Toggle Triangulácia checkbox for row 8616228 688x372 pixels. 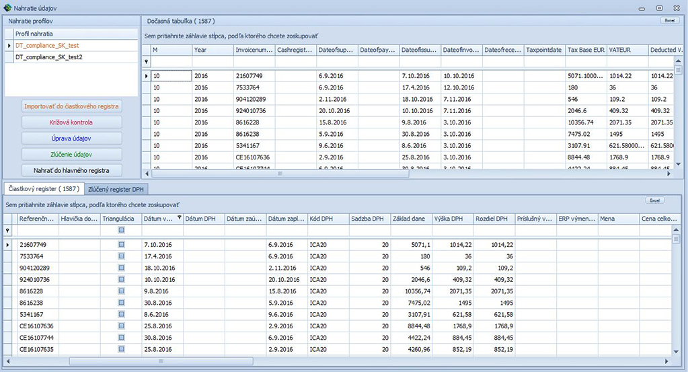click(122, 291)
